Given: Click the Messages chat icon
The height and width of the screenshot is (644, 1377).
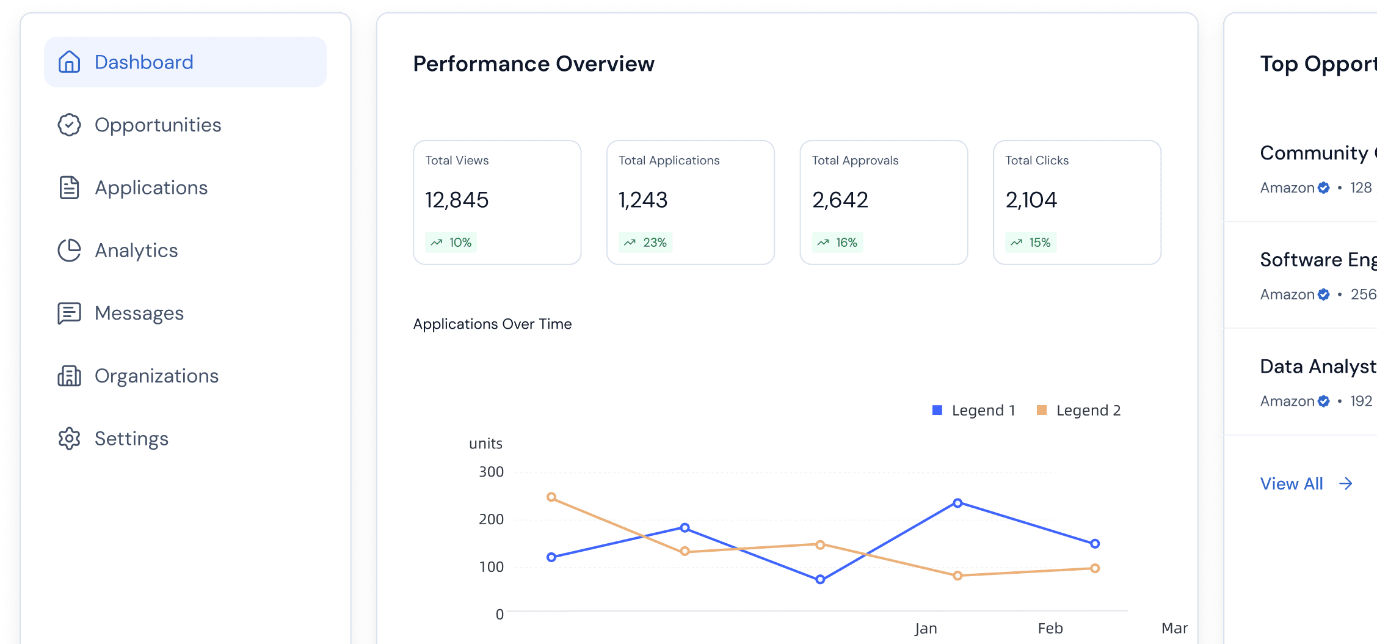Looking at the screenshot, I should click(69, 313).
